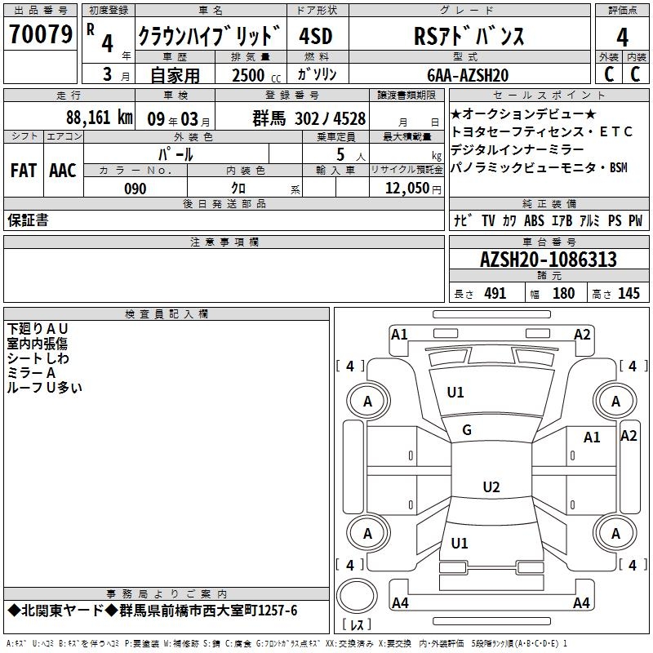Click the car name クラウンハイブリッド
653x653 pixels.
click(x=209, y=37)
